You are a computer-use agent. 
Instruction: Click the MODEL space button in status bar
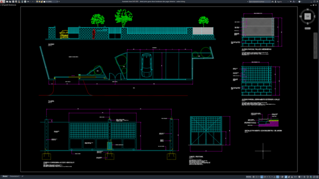249,177
